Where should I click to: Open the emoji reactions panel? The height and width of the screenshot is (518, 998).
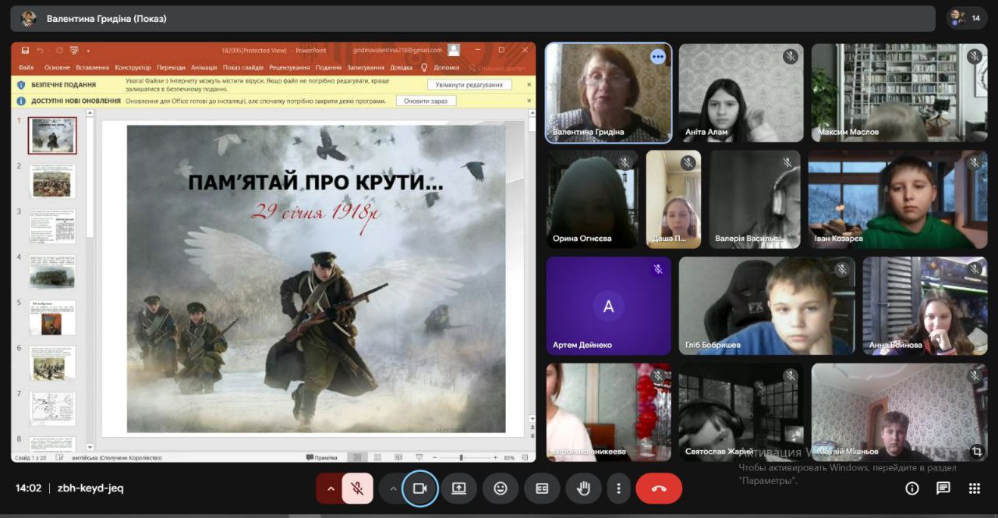[x=500, y=488]
